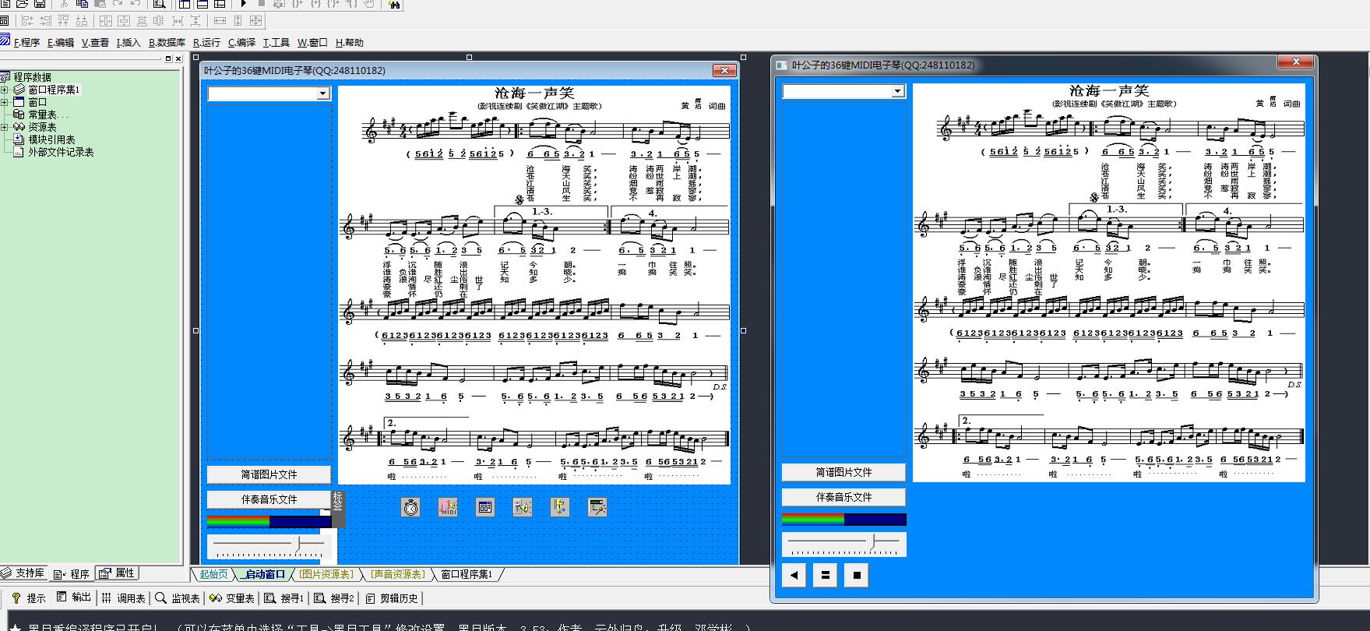Click the slider in designer window
Screen dimensions: 1370x631
[269, 546]
